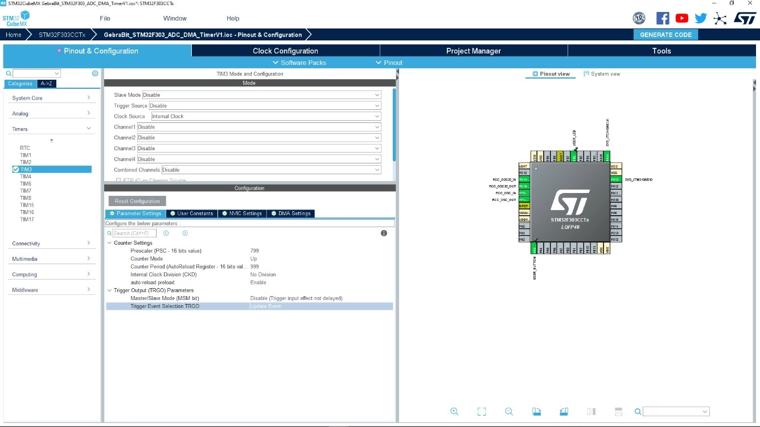Click the anniversary badge icon
The image size is (760, 427).
pyautogui.click(x=639, y=18)
